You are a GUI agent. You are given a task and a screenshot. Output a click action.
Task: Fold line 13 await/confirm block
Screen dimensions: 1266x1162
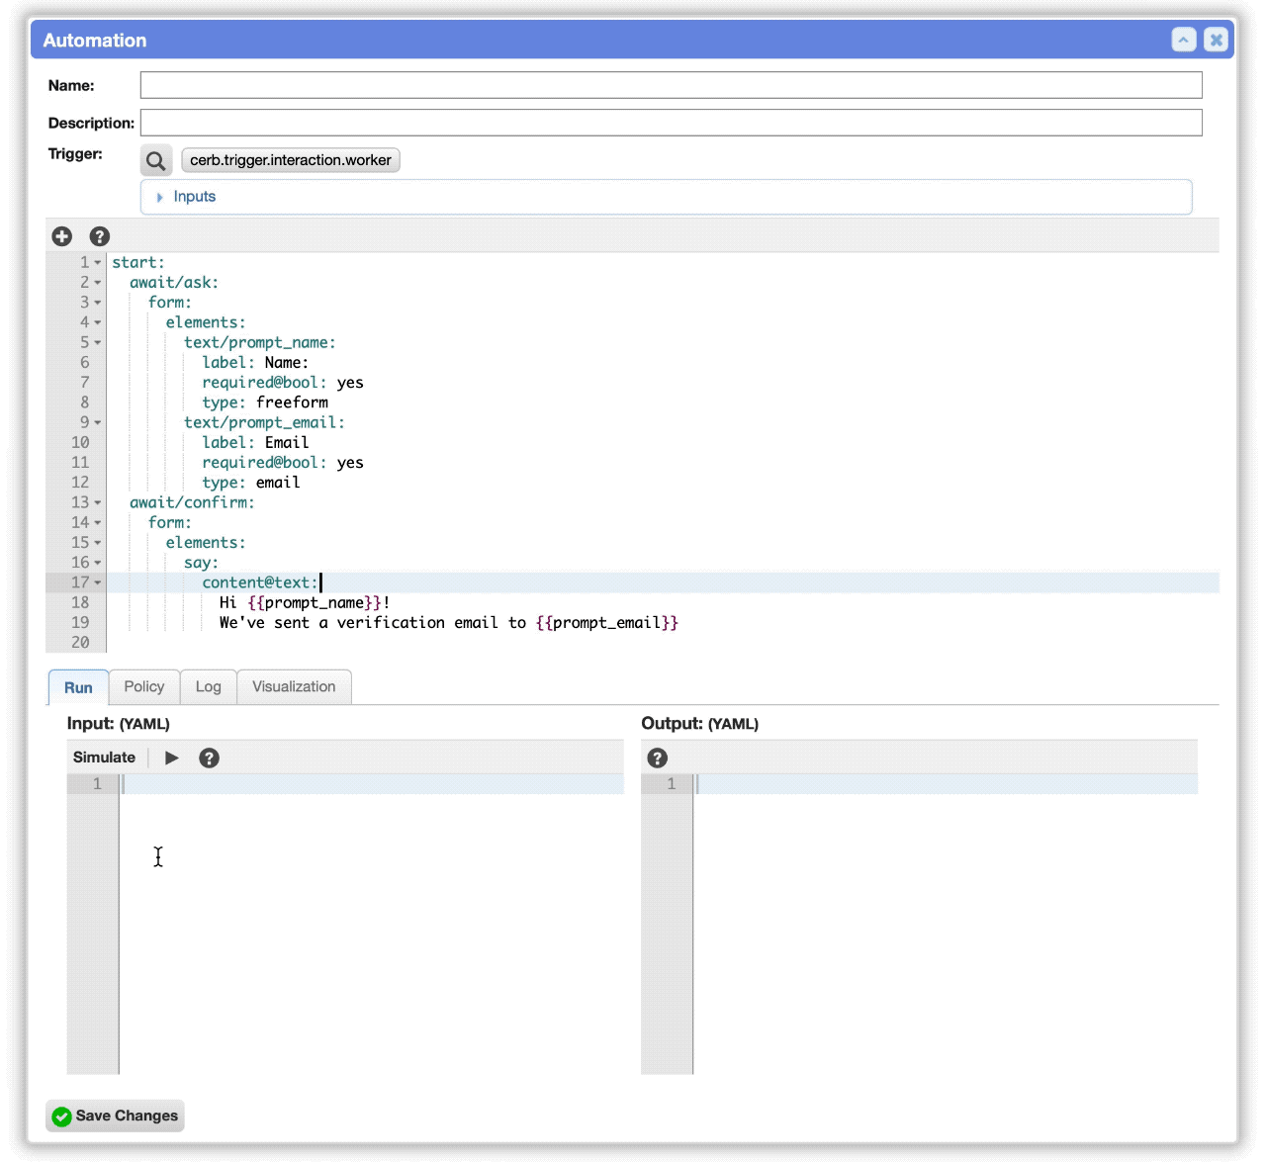point(98,503)
